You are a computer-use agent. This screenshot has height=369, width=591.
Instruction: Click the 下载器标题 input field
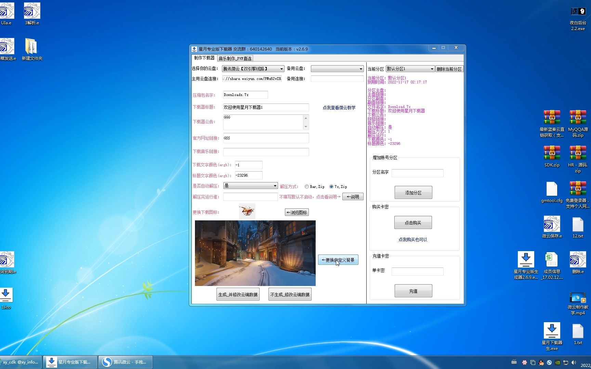point(266,107)
